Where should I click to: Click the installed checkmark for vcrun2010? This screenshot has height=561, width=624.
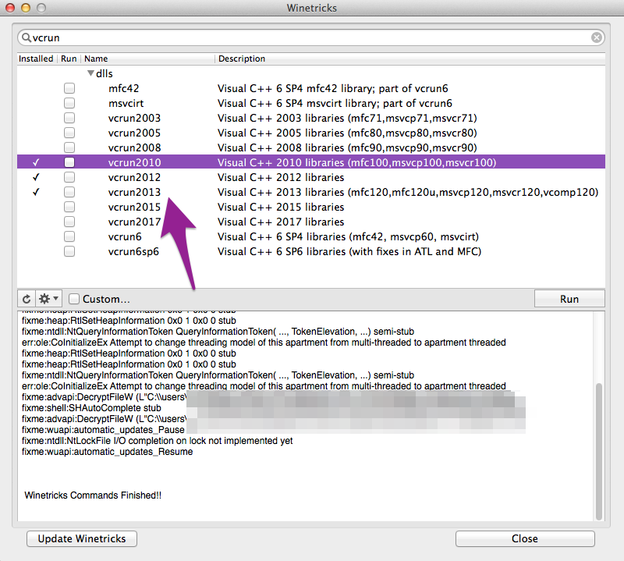click(36, 162)
